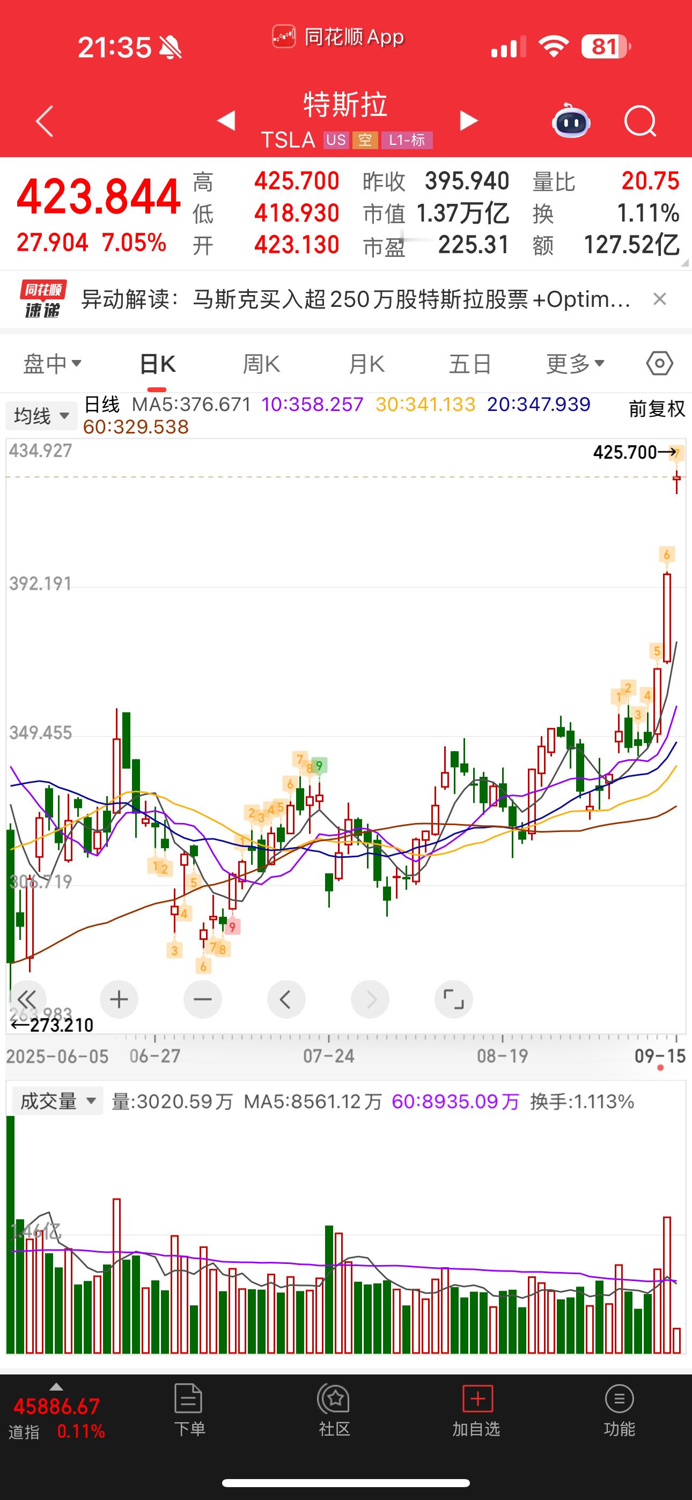Tap the 额 127.52亿 value
The width and height of the screenshot is (692, 1500).
tap(631, 245)
